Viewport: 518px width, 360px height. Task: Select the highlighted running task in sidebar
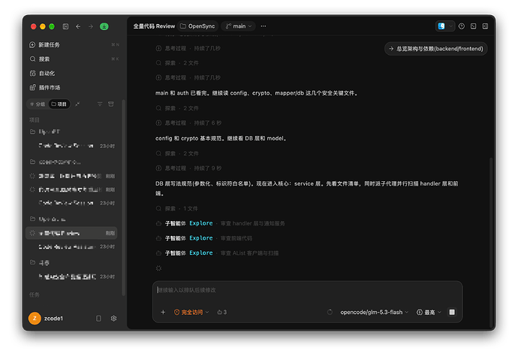click(x=71, y=233)
